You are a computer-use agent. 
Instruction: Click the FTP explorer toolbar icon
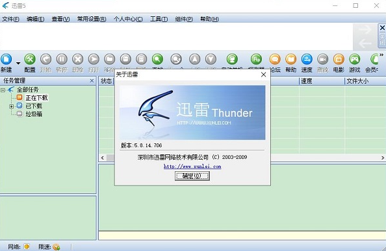256,60
